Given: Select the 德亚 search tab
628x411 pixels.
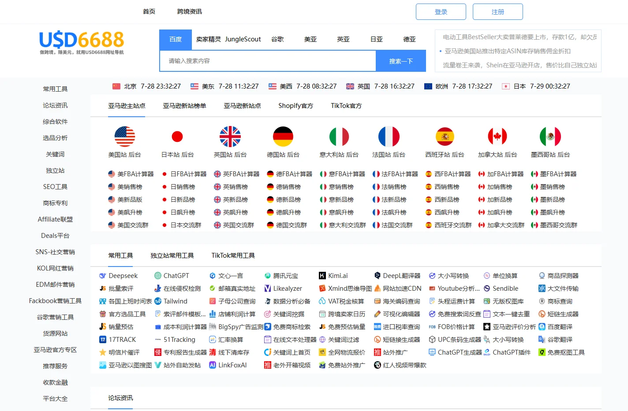Looking at the screenshot, I should click(409, 39).
